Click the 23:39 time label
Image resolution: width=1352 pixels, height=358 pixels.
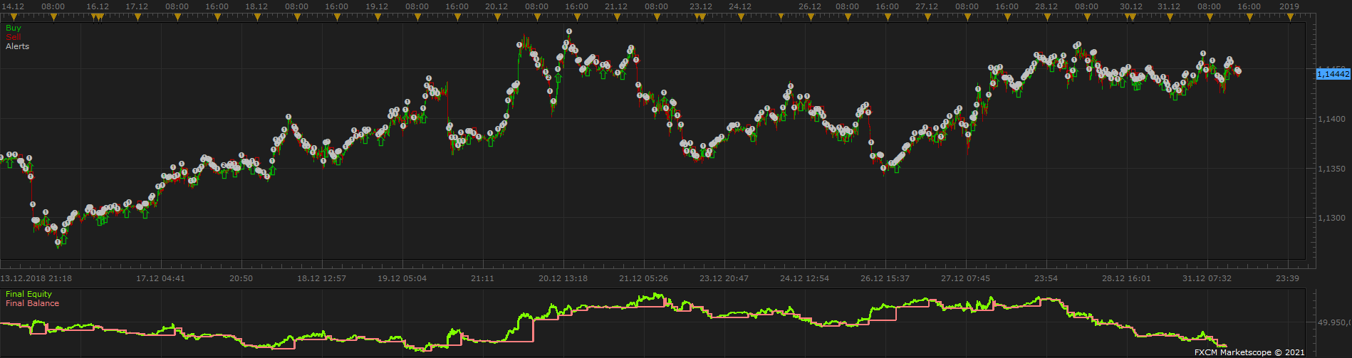click(1287, 278)
